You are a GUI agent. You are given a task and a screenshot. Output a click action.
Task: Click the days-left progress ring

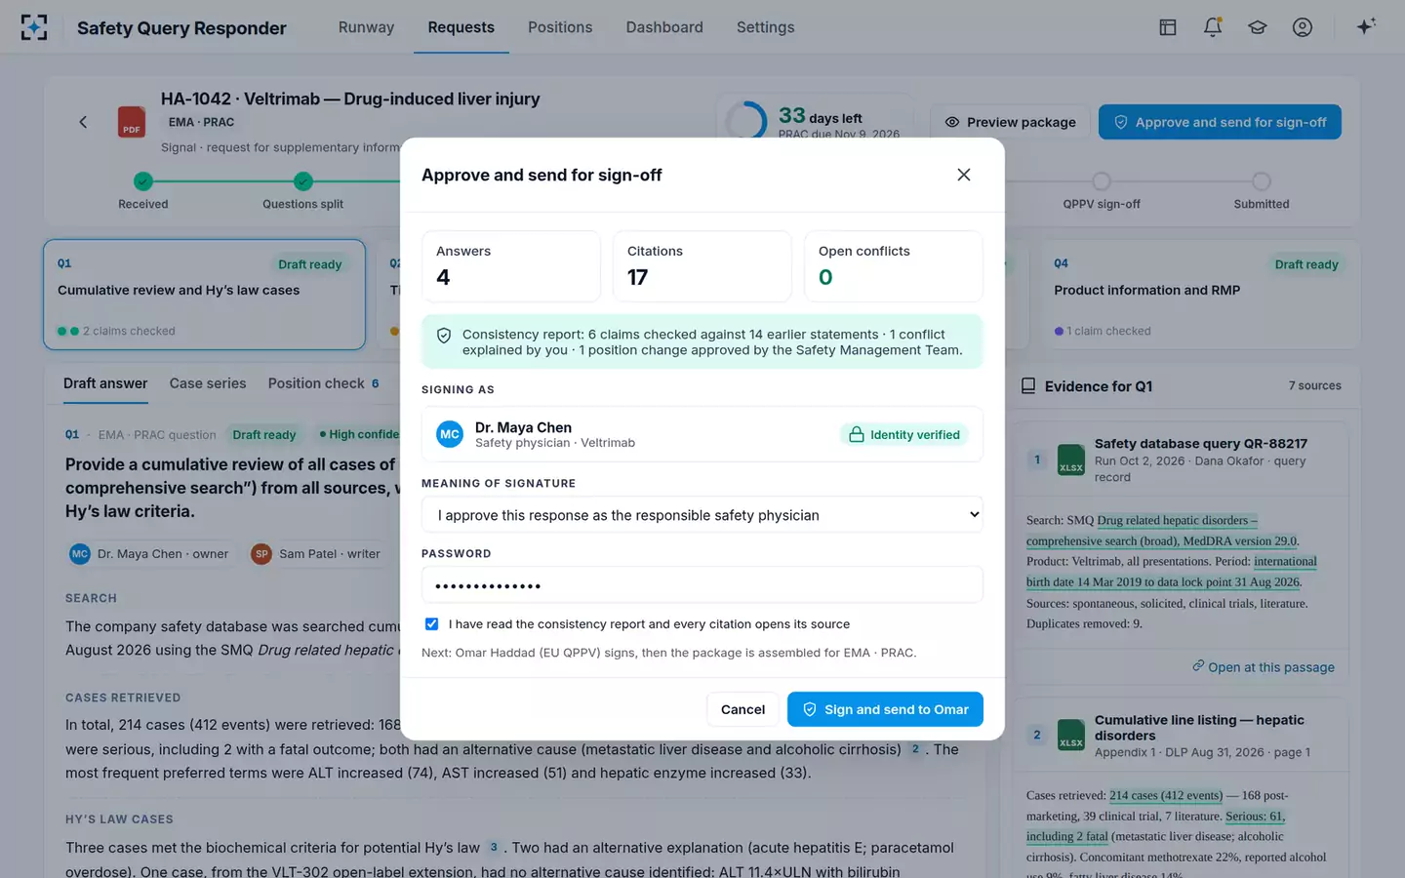746,121
